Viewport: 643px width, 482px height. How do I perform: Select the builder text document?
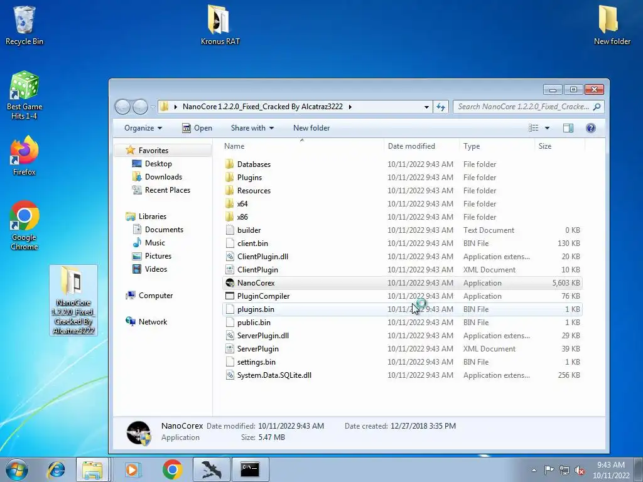403,230
